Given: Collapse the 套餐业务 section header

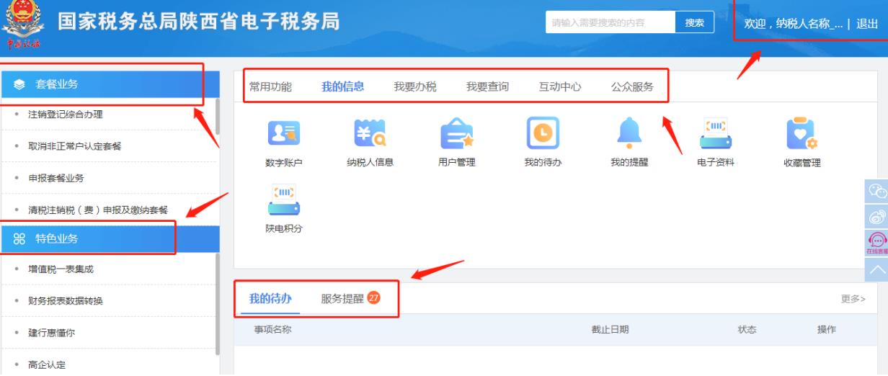Looking at the screenshot, I should (108, 85).
